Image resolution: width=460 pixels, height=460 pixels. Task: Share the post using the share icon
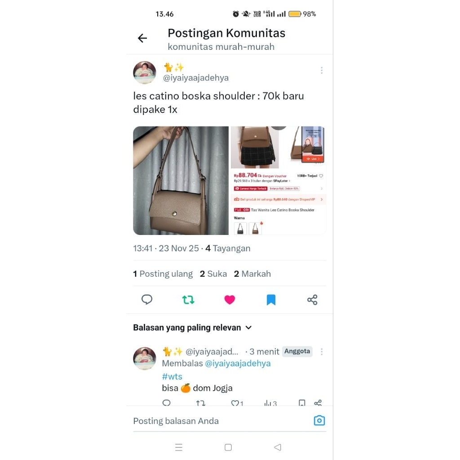(312, 300)
